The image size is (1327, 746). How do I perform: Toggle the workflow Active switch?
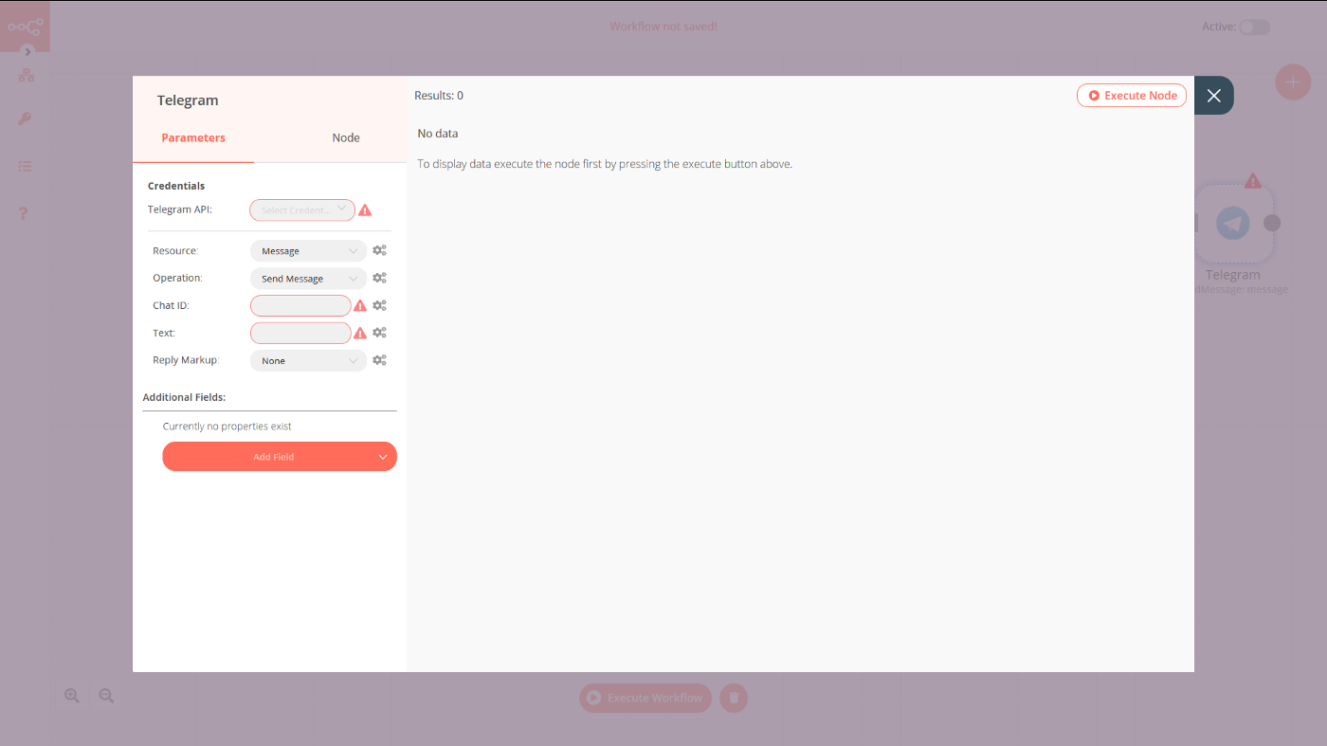coord(1254,27)
